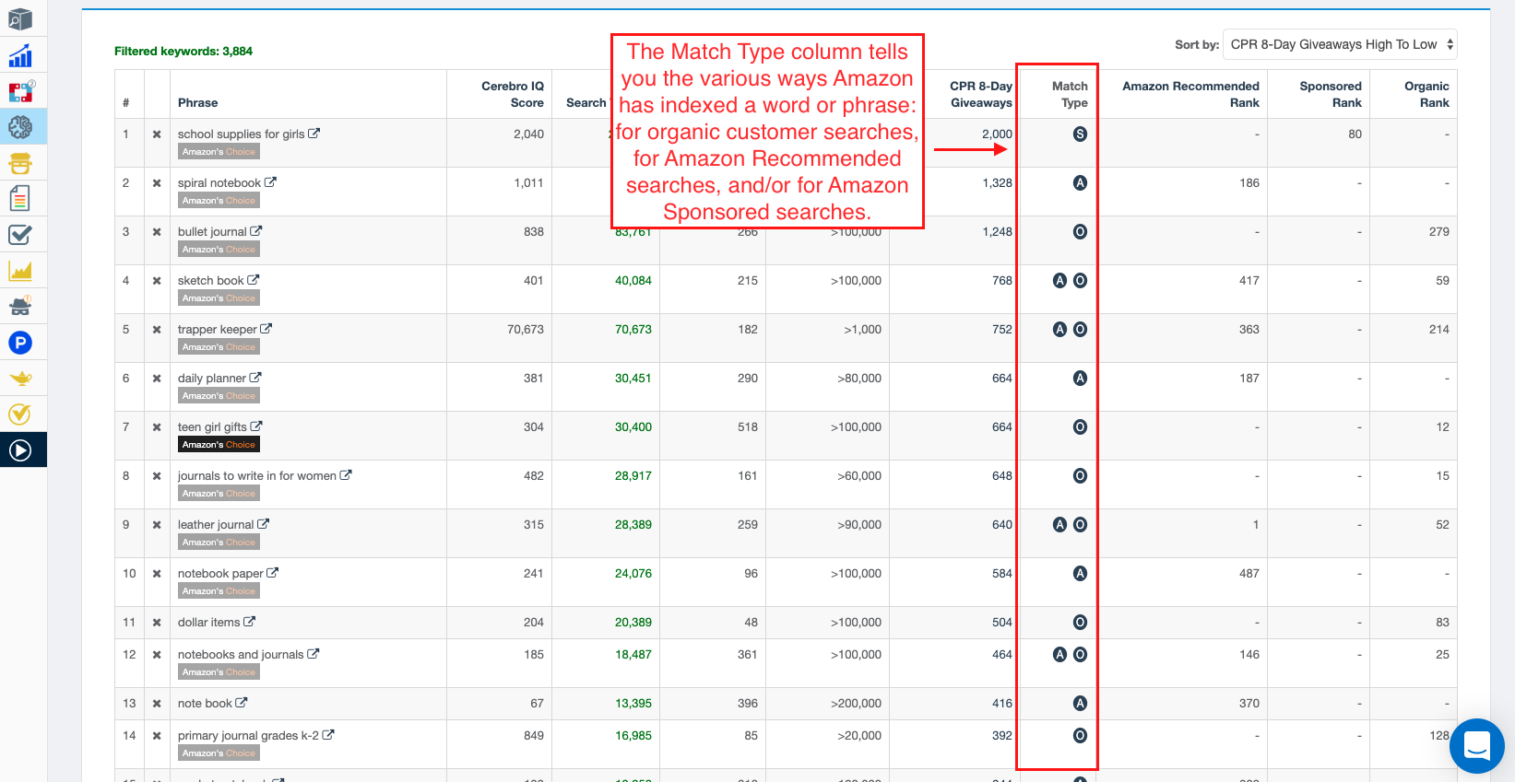Click the O badge in the trapper keeper row

1080,330
